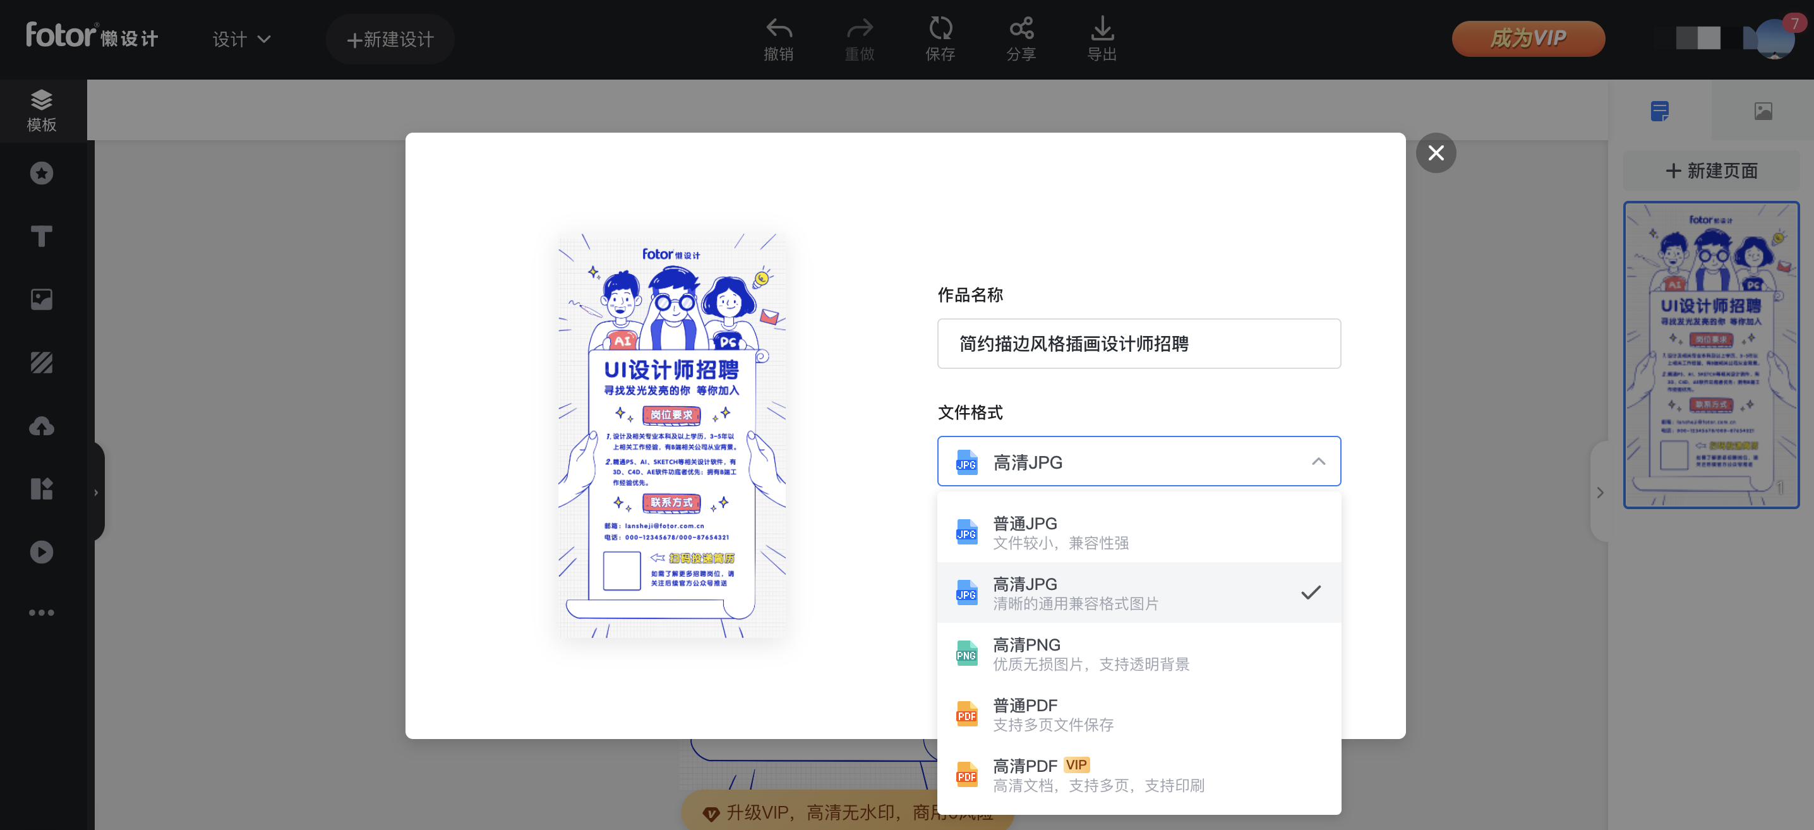
Task: Open the Text tool in sidebar
Action: (x=42, y=236)
